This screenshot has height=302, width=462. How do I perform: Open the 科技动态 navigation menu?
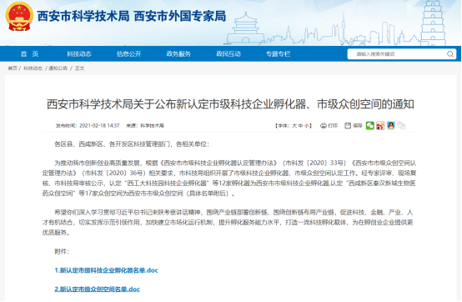79,54
